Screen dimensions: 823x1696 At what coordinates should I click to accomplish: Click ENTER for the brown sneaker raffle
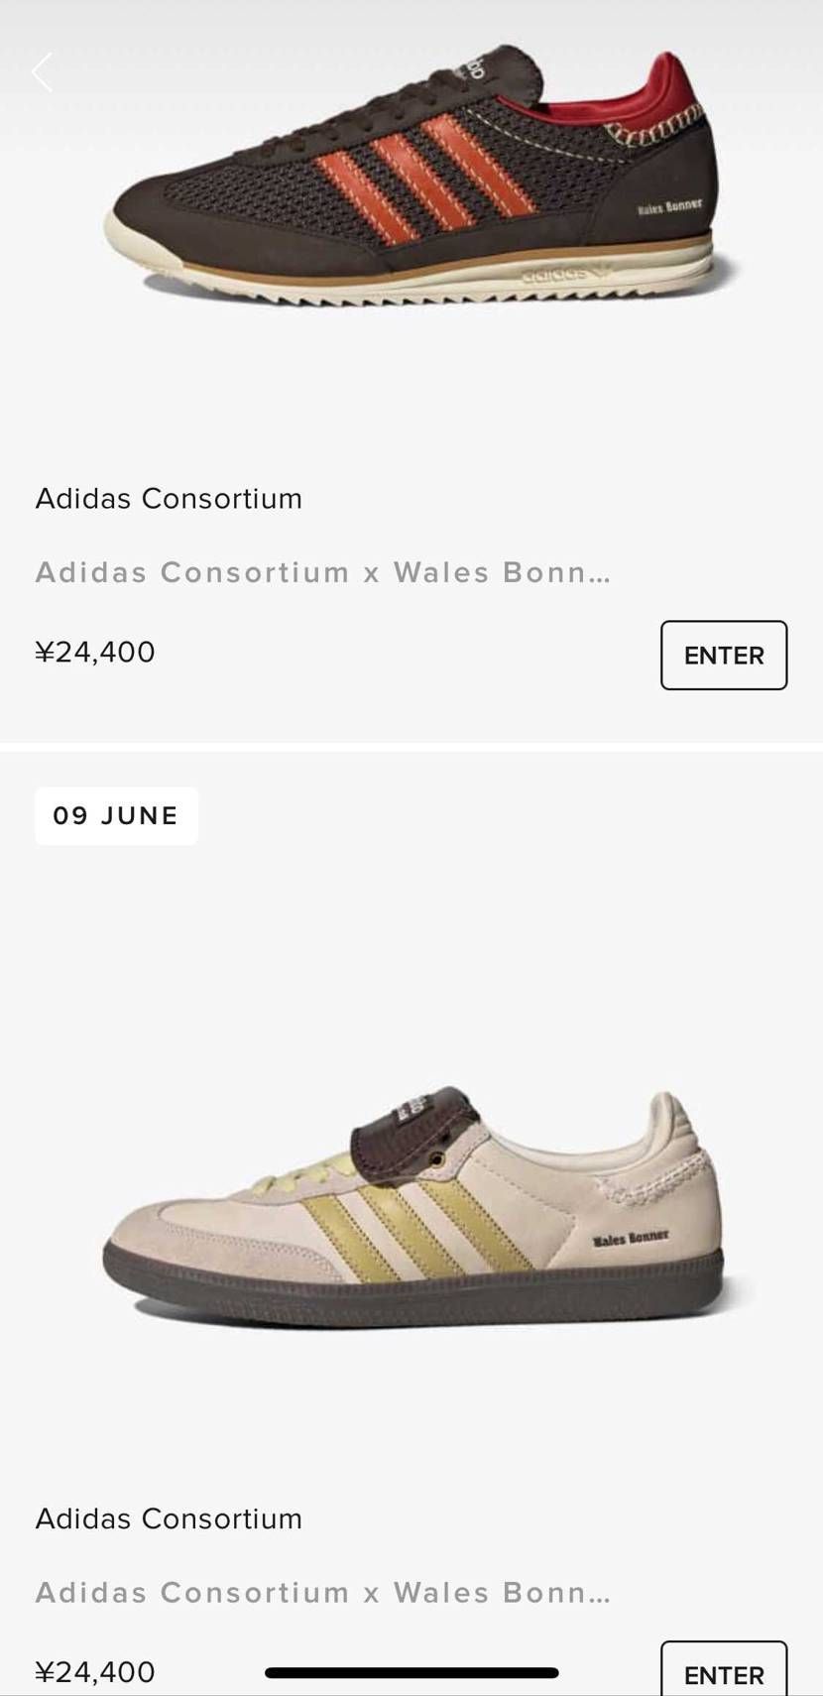(724, 655)
